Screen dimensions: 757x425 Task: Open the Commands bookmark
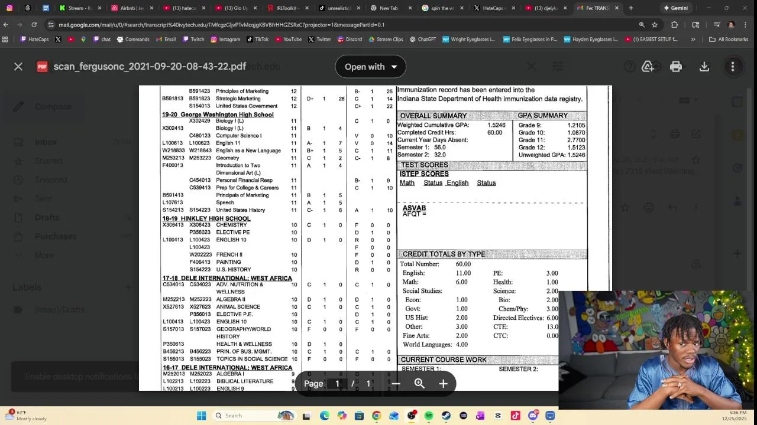(133, 40)
